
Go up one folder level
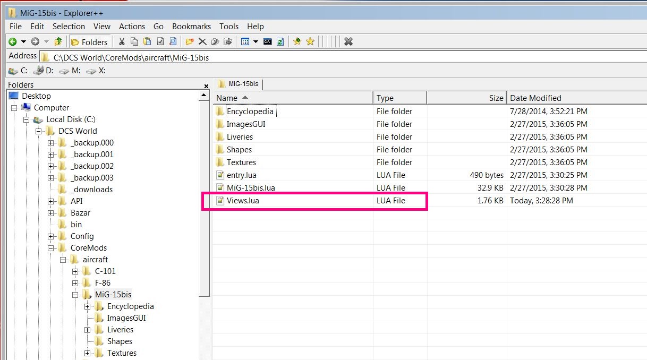click(x=58, y=41)
